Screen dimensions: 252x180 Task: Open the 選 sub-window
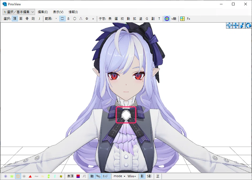point(116,19)
